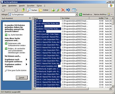Click the Move To folder icon
The width and height of the screenshot is (115, 94).
pos(53,10)
